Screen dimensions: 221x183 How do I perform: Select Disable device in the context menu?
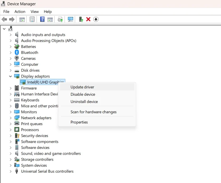pyautogui.click(x=83, y=94)
